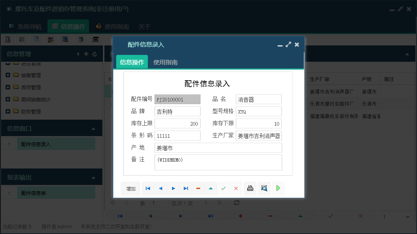Open the dropdown at the bottom-right corner
This screenshot has height=234, width=417.
[397, 216]
